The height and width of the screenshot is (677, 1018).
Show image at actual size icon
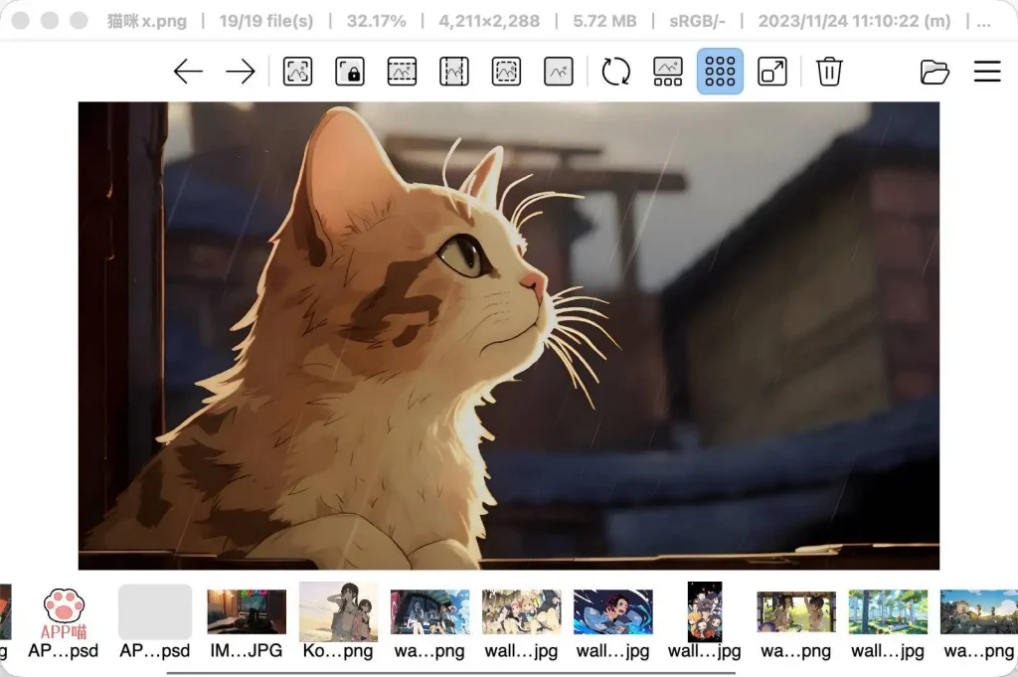(559, 72)
